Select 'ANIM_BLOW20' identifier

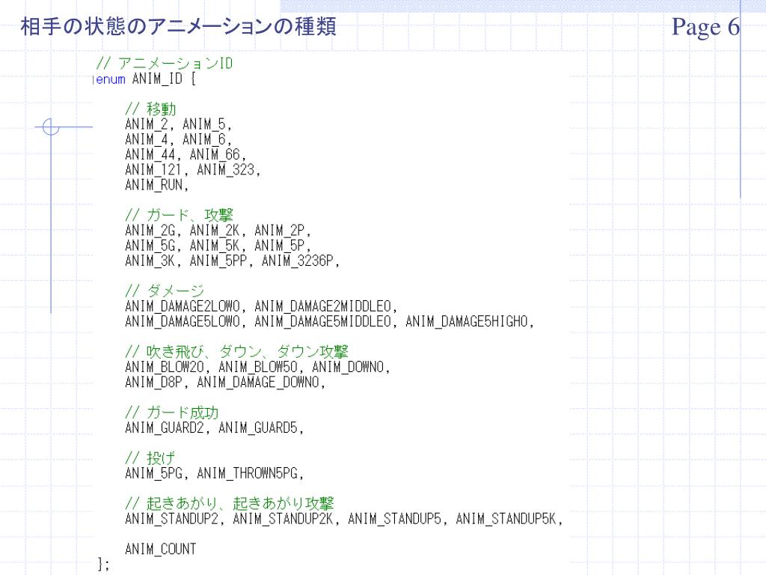pyautogui.click(x=165, y=367)
